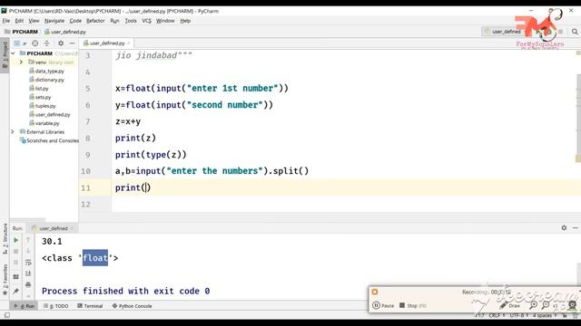Click locate file target icon in Project panel
The image size is (581, 326).
34,43
